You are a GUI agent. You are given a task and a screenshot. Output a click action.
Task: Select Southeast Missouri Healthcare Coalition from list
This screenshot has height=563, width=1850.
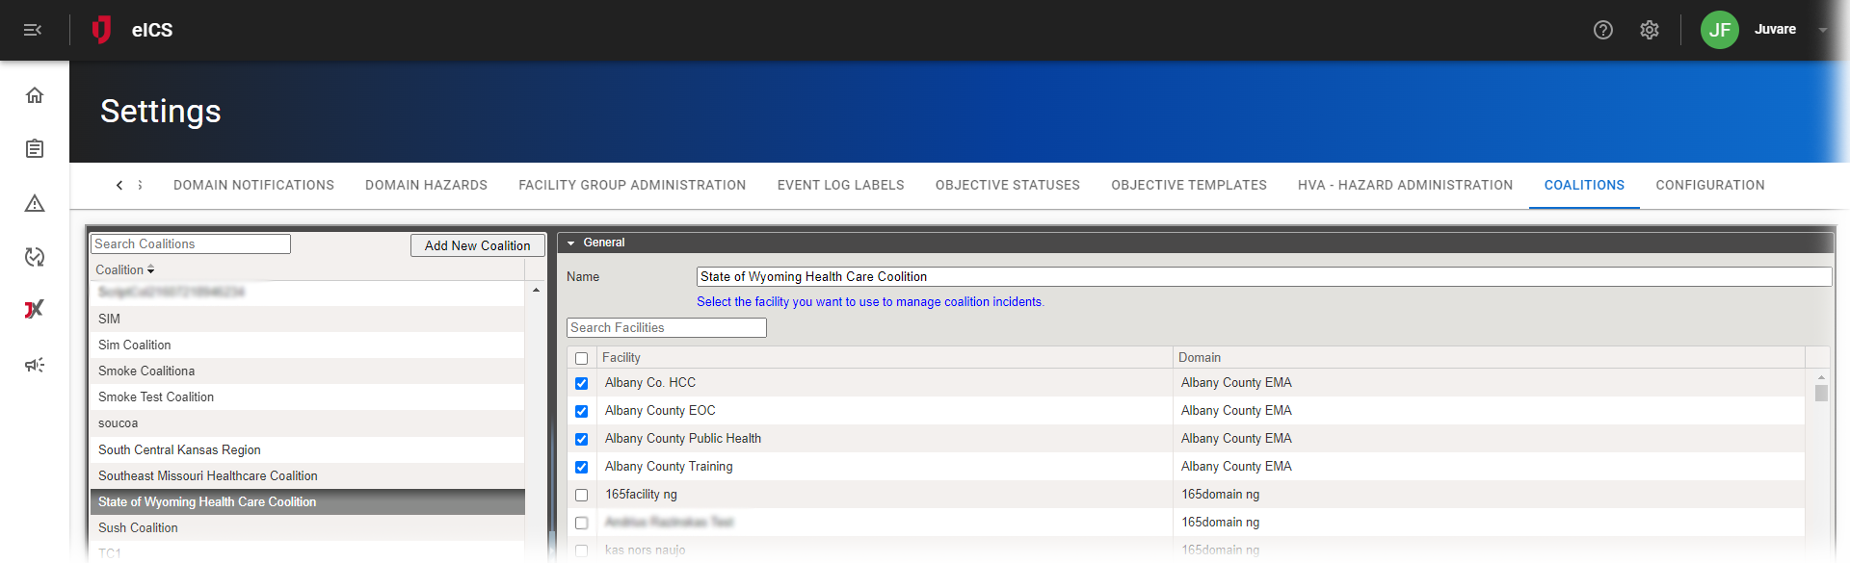(208, 475)
